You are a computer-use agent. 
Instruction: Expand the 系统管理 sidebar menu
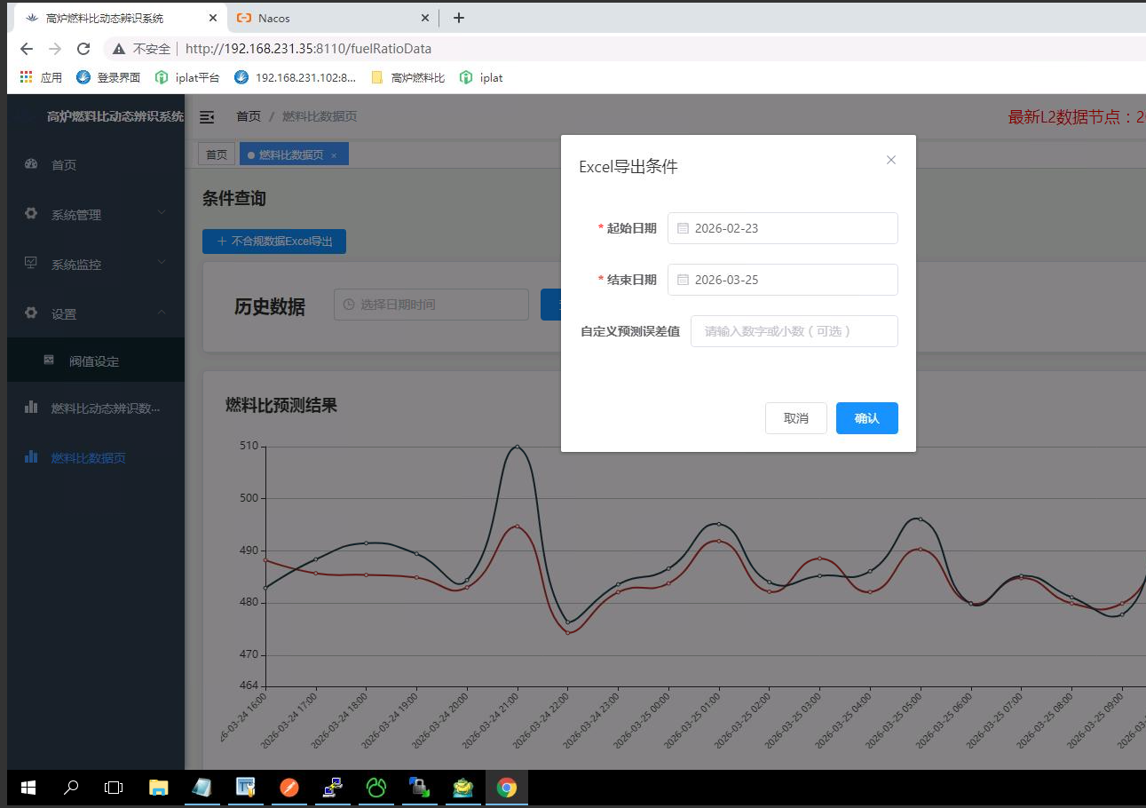tap(96, 214)
